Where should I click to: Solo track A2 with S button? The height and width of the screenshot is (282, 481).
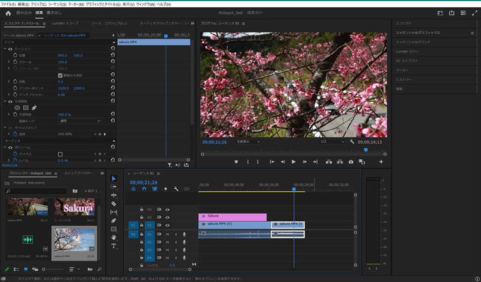176,242
